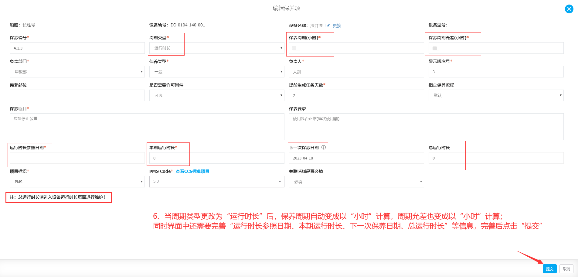Click the 更换 link
The height and width of the screenshot is (277, 578).
coord(337,26)
